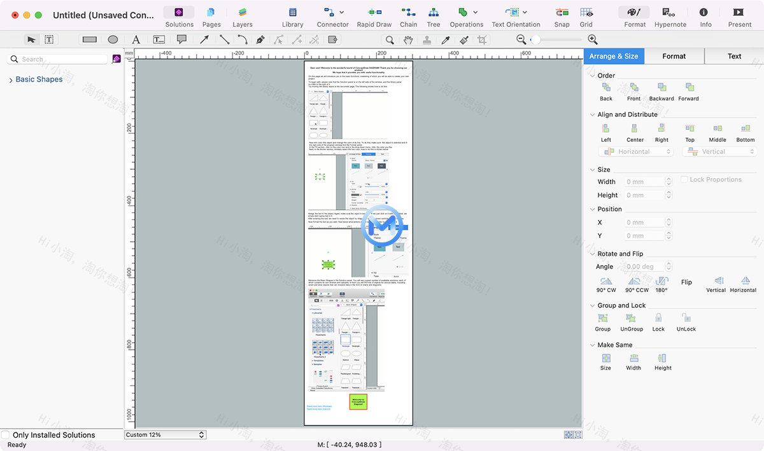Select the Rapid Draw tool
The width and height of the screenshot is (764, 451).
[374, 17]
